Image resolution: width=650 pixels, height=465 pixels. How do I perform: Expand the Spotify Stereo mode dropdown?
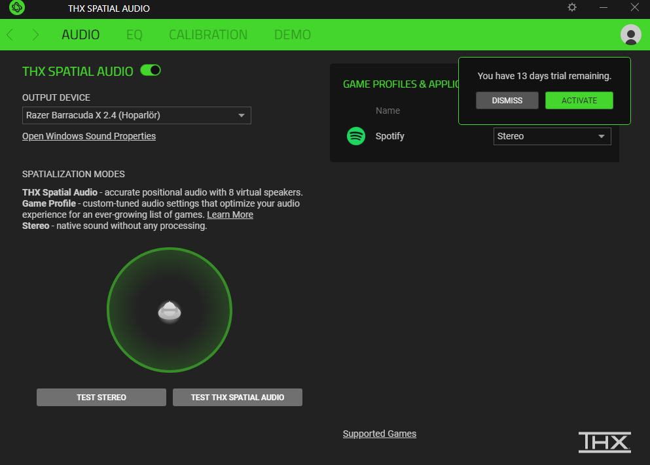(552, 136)
